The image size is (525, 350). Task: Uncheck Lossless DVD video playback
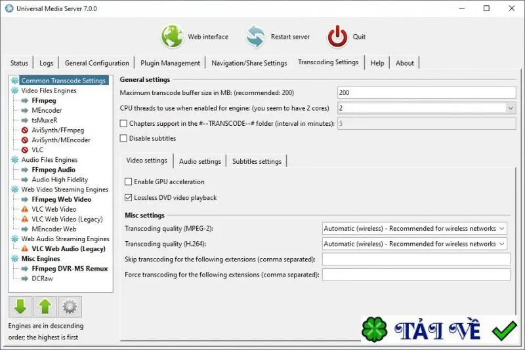128,197
